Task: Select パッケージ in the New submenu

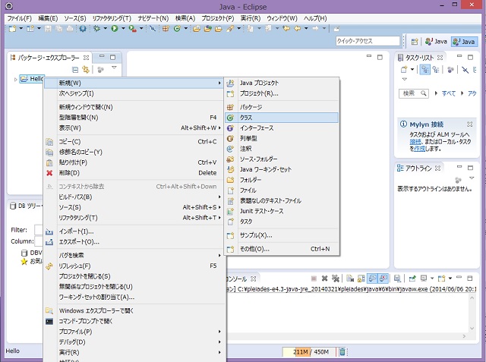Action: point(282,107)
